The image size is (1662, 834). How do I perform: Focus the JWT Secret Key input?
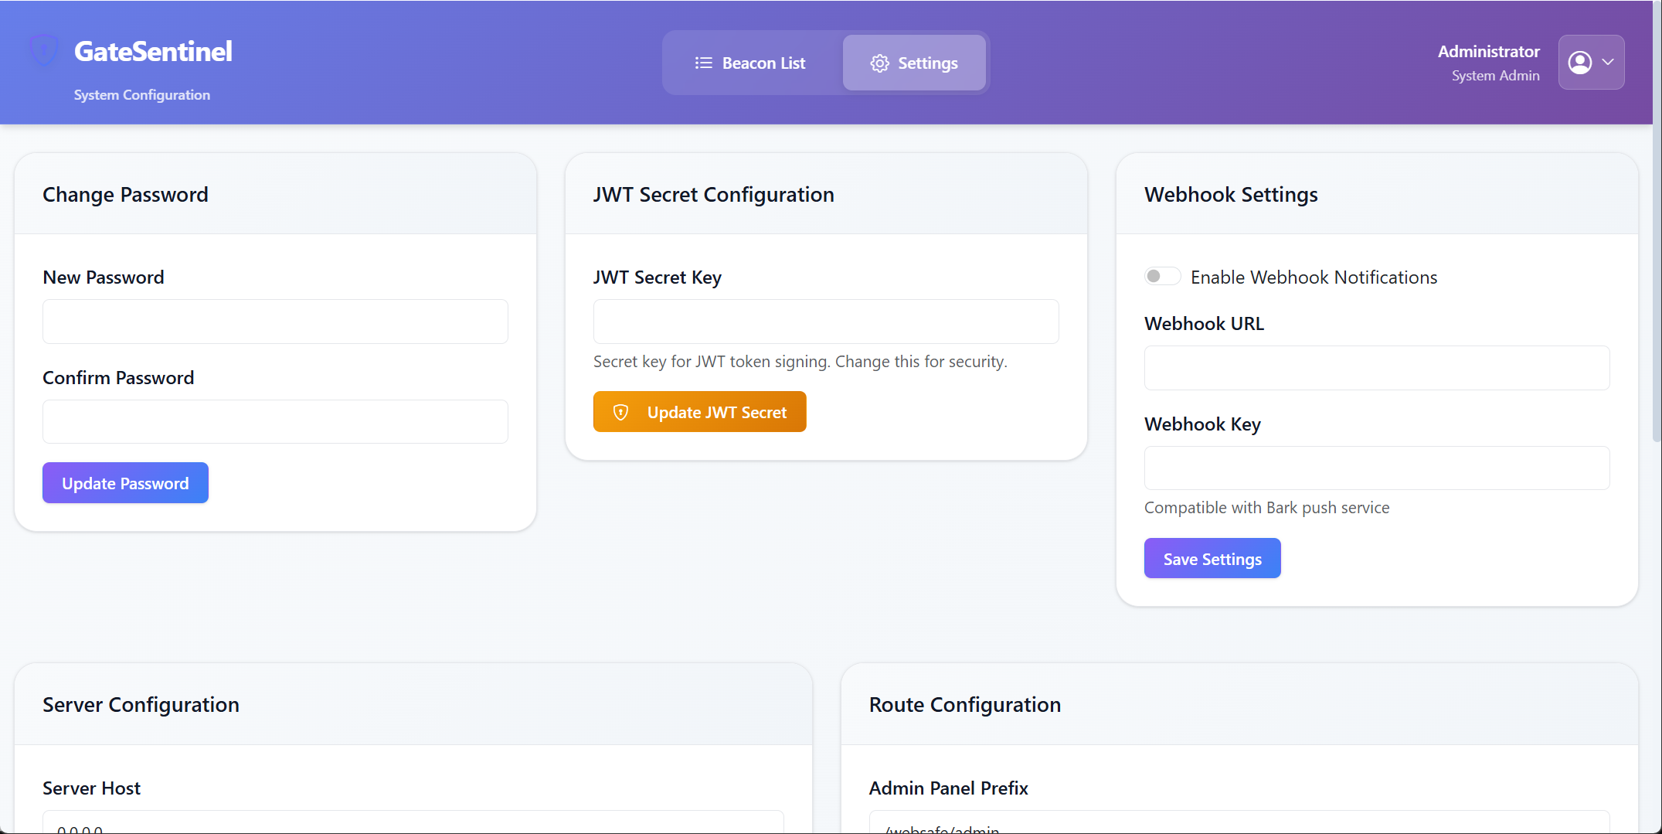tap(825, 321)
